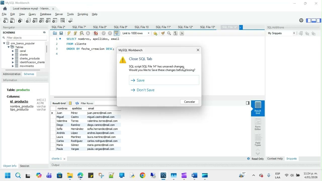Switch to SQL File 12 tab
The image size is (322, 181).
185,27
